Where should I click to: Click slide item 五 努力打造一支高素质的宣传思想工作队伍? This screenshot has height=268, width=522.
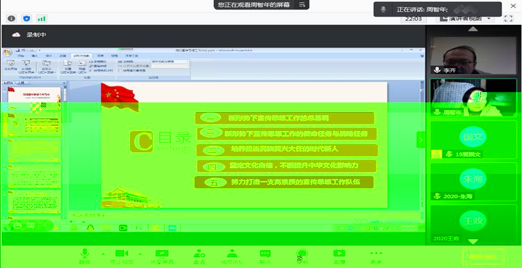[284, 182]
